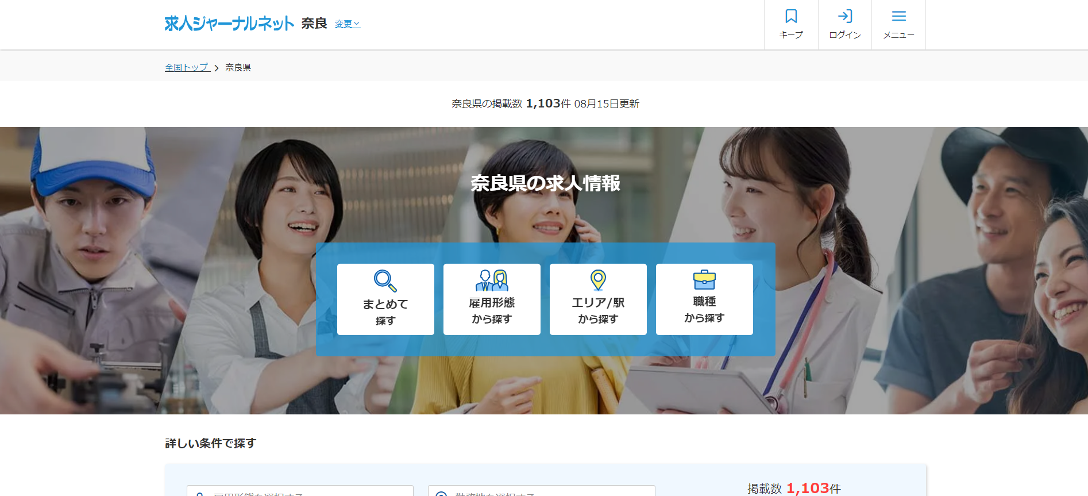Expand the 変更 region change dropdown
This screenshot has height=496, width=1088.
[x=348, y=24]
